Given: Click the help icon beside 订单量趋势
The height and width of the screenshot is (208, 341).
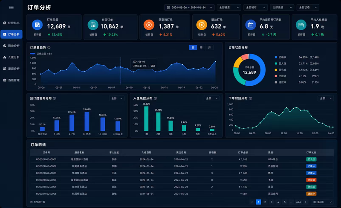Looking at the screenshot, I should point(49,47).
